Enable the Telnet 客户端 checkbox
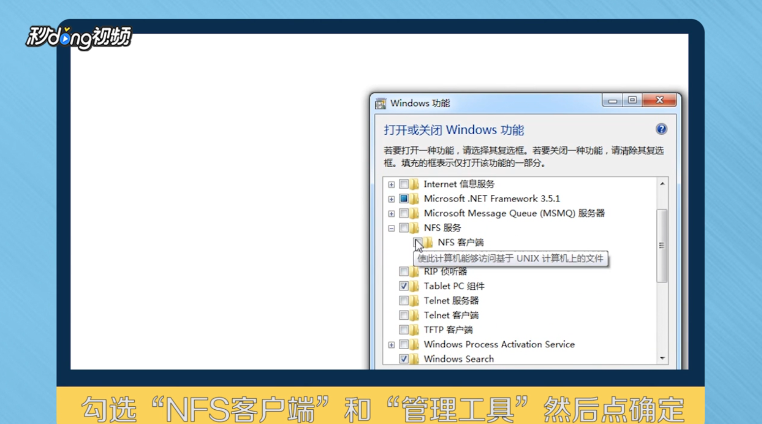This screenshot has width=762, height=424. 404,315
